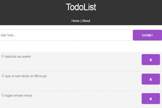The width and height of the screenshot is (162, 108).
Task: Click the "fugiat veniam minus" todo text
Action: (x=18, y=96)
